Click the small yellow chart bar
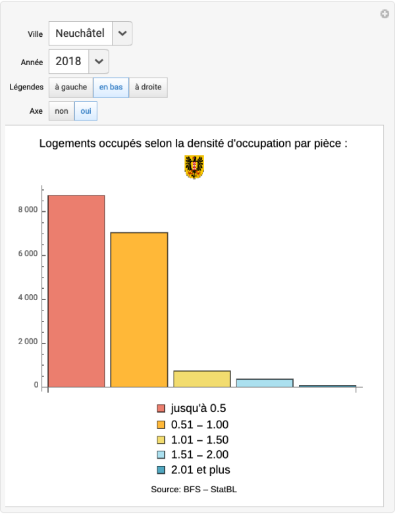Viewport: 395px width, 514px height. [x=202, y=379]
